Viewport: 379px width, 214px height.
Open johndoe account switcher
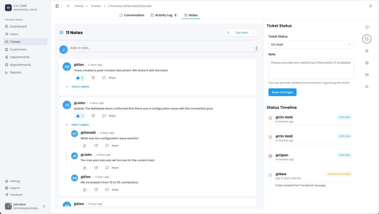(x=25, y=206)
